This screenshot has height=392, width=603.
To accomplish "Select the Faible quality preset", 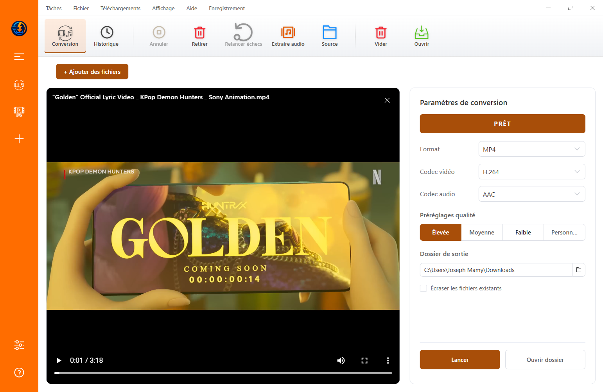I will click(x=523, y=232).
